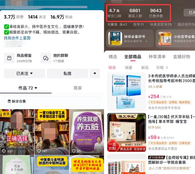Image resolution: width=195 pixels, height=174 pixels.
Task: Click the 3.7万 获赞 likes count
Action: (14, 17)
